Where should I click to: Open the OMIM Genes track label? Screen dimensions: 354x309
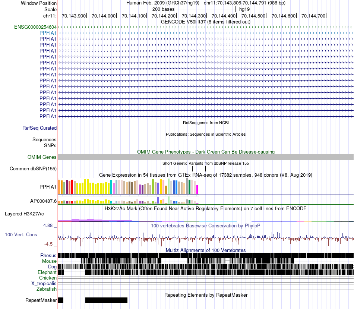pos(42,157)
